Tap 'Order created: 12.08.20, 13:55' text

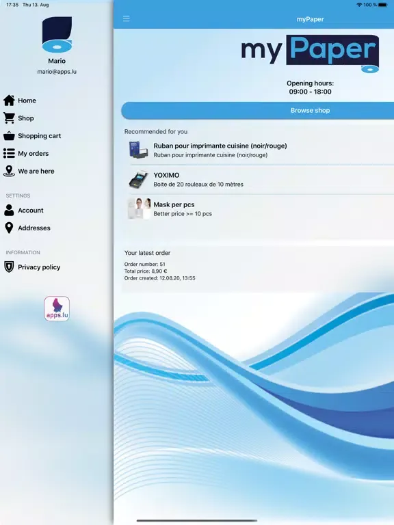(x=160, y=278)
